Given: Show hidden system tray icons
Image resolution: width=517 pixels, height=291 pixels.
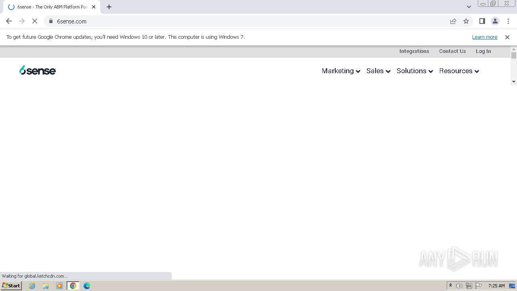Looking at the screenshot, I should [451, 286].
